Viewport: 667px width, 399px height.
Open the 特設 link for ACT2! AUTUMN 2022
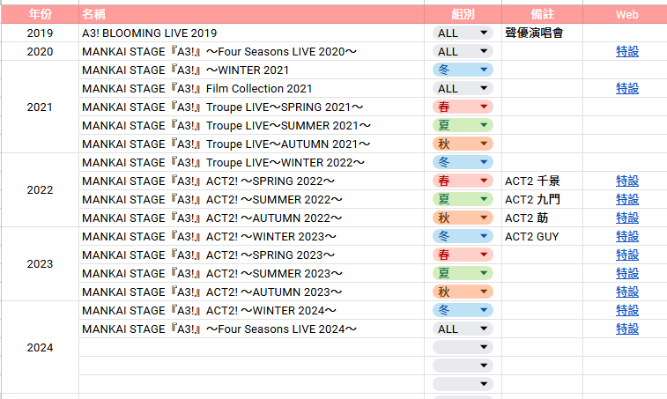click(x=627, y=218)
